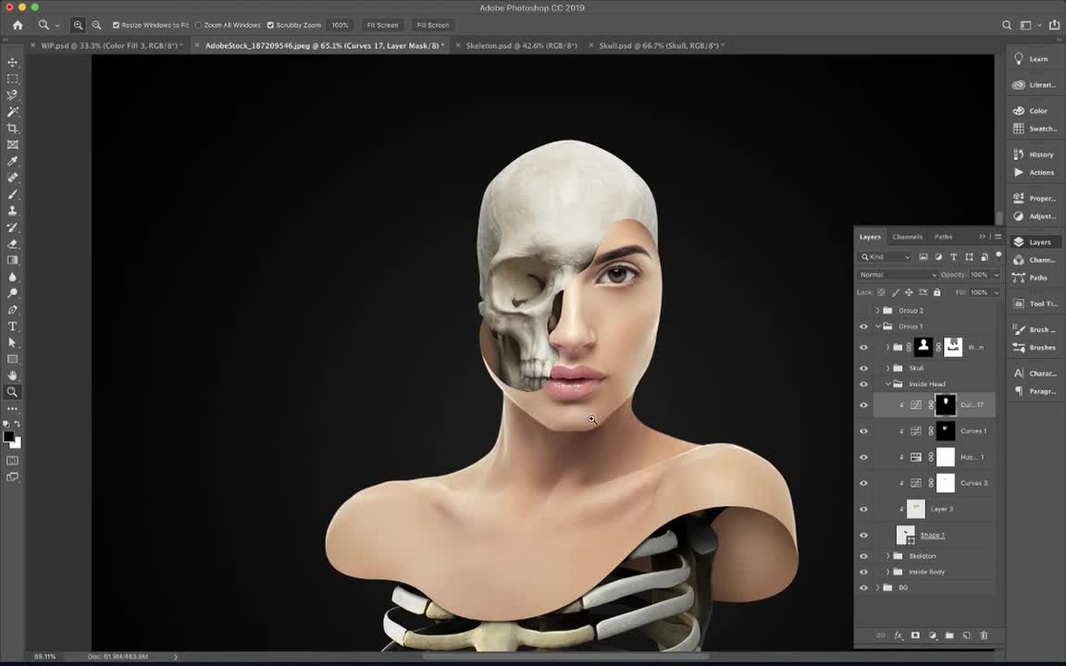Expand the Skull group
This screenshot has width=1066, height=666.
tap(887, 367)
